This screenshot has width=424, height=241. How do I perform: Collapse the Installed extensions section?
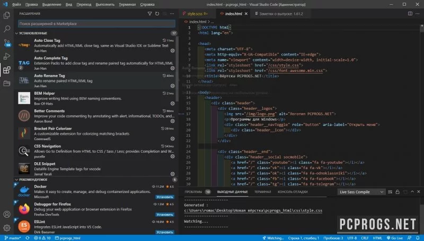point(16,33)
